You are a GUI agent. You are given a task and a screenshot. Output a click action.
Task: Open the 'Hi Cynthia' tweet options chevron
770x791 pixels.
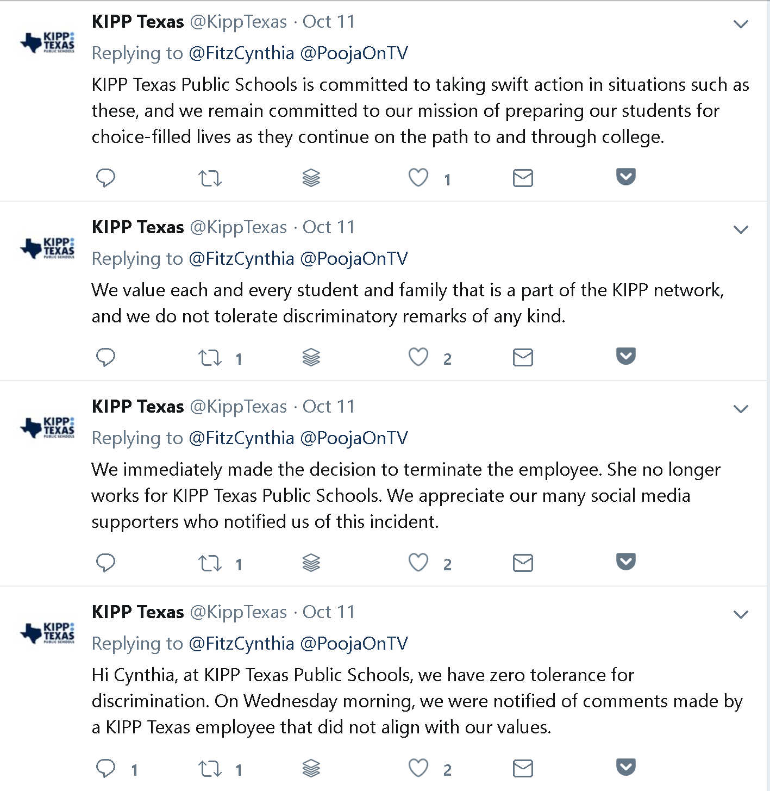click(x=741, y=614)
